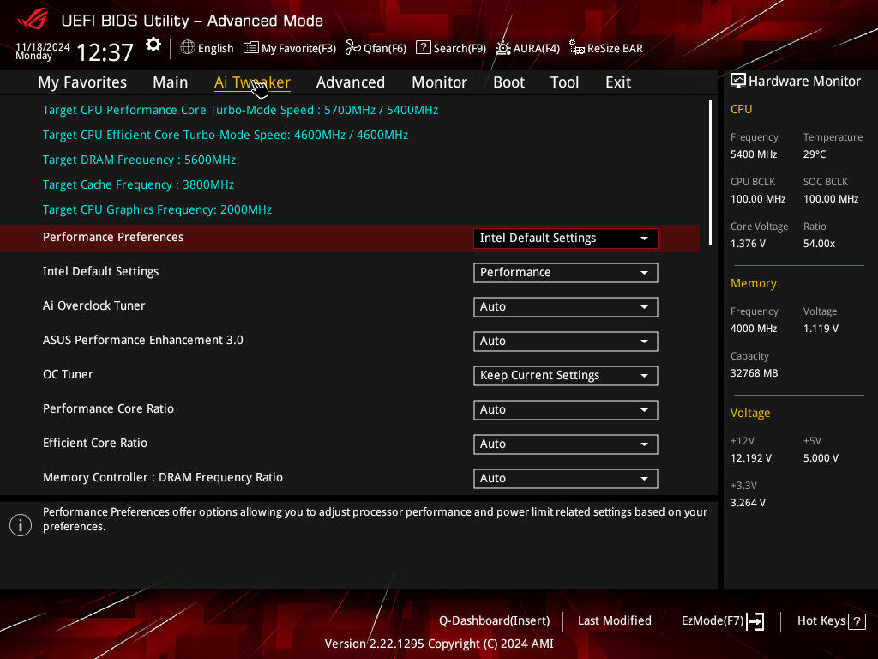Click the Hot Keys question mark icon
Viewport: 878px width, 659px height.
857,621
